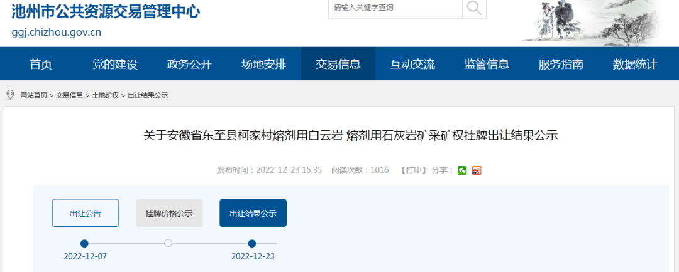679x272 pixels.
Task: Open 场地安排 in navigation bar
Action: click(x=263, y=64)
